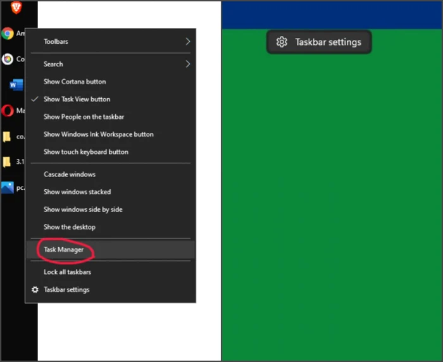
Task: Click the gear icon beside Taskbar settings menu entry
Action: point(35,290)
